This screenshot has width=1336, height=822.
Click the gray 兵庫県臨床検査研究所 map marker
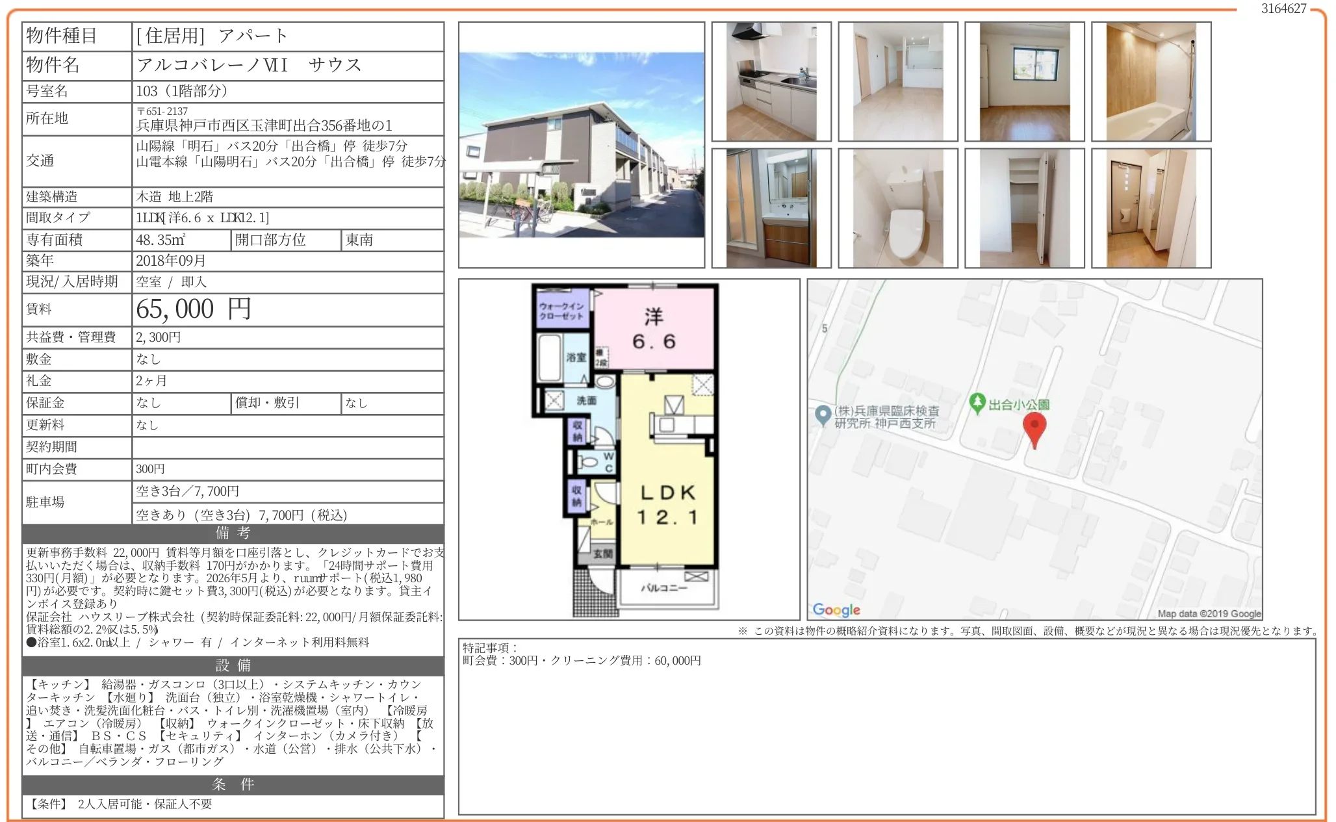pos(822,414)
